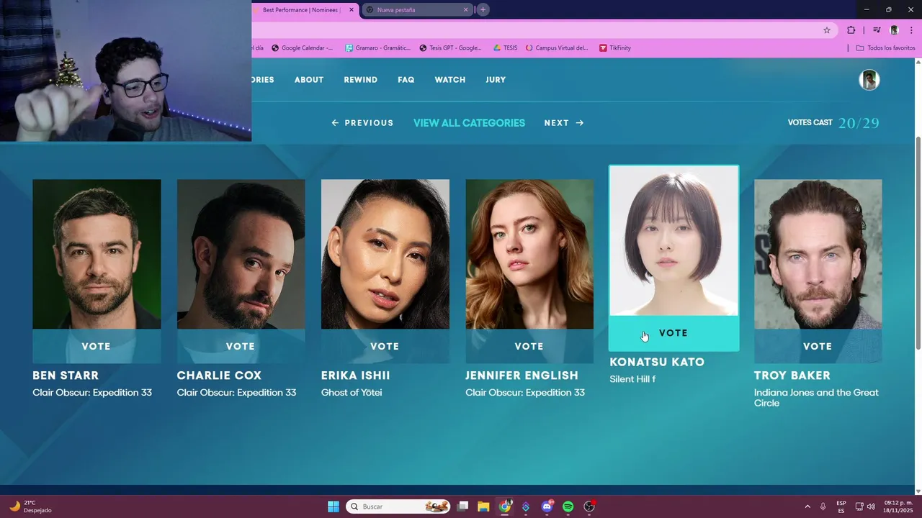Go to NEXT category
Screen dimensions: 922x518
click(x=564, y=123)
